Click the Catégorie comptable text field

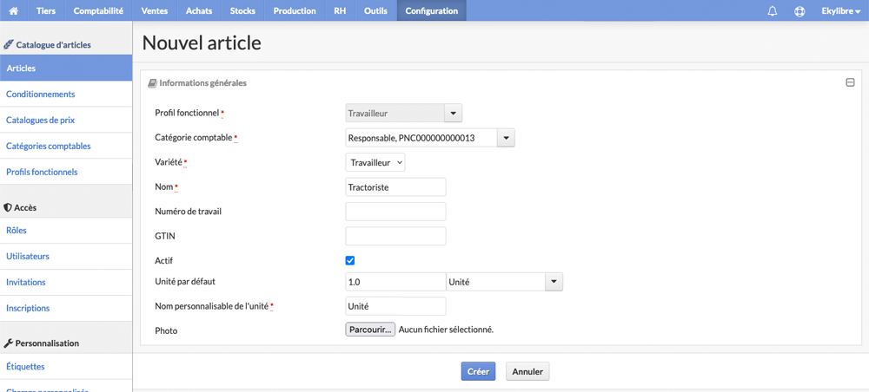pos(421,138)
